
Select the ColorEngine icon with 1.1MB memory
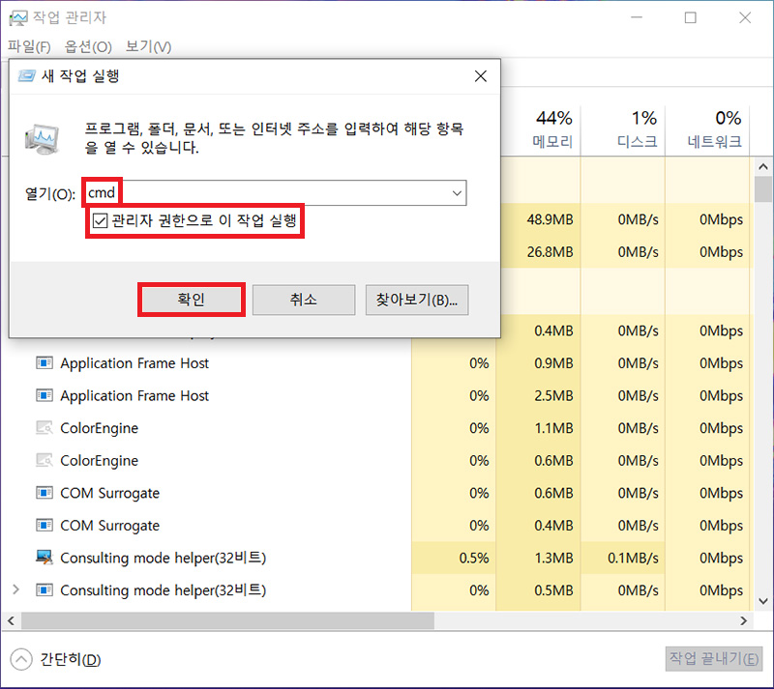tap(44, 428)
